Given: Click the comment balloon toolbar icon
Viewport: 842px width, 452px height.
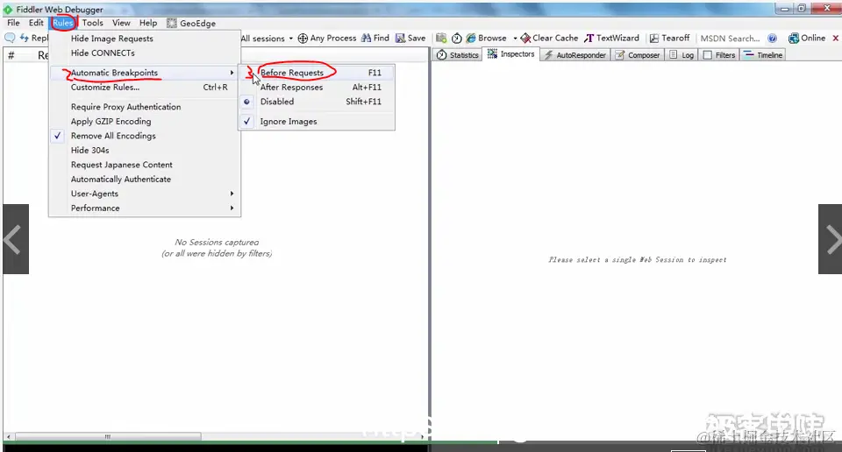Looking at the screenshot, I should [10, 38].
